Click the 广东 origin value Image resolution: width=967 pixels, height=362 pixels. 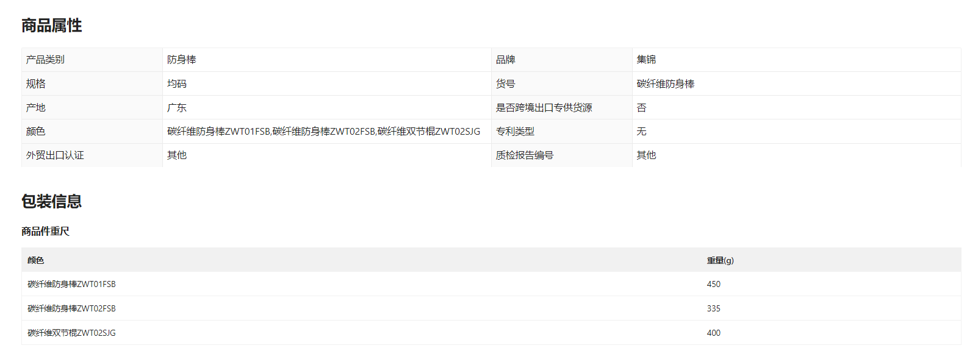point(177,108)
